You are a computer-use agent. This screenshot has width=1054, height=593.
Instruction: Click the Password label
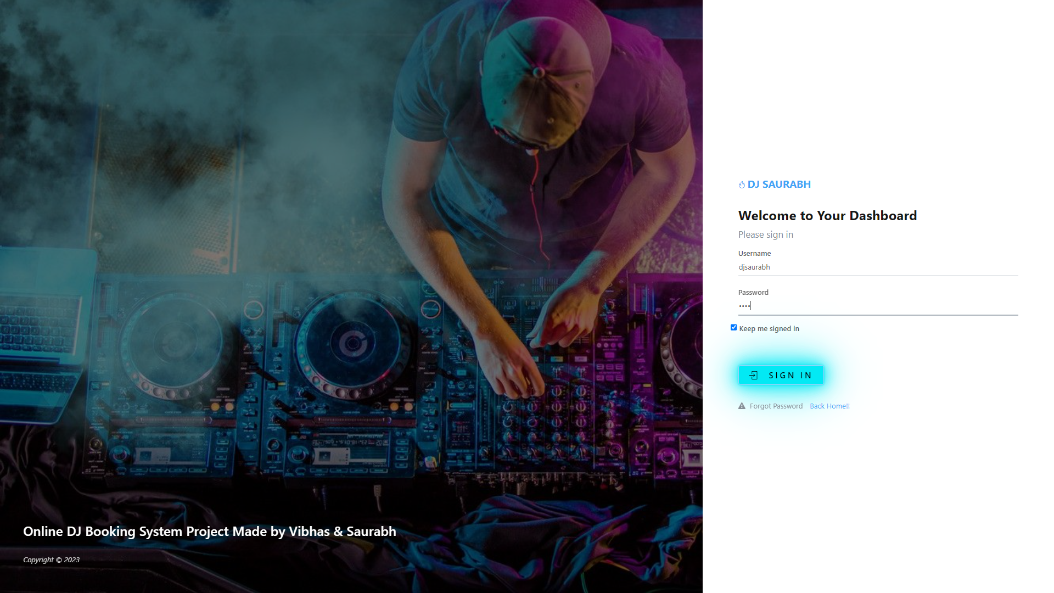coord(753,293)
